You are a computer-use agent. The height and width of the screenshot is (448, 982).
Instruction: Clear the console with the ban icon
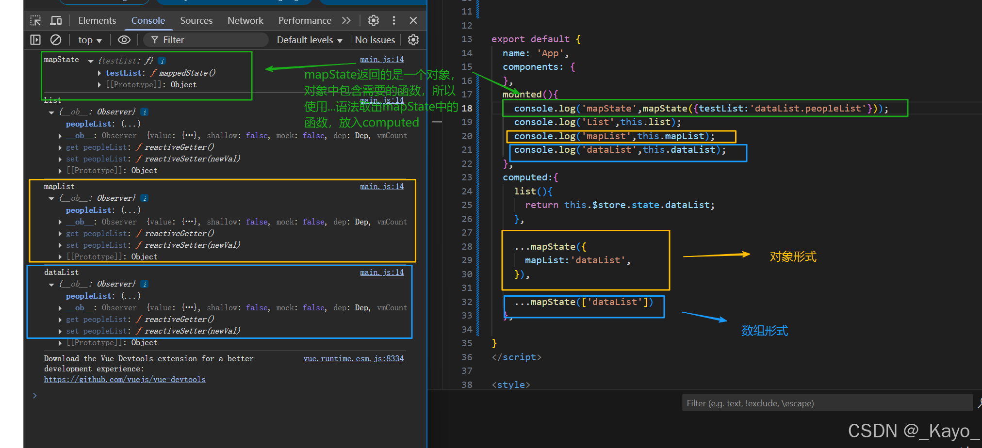(x=56, y=40)
